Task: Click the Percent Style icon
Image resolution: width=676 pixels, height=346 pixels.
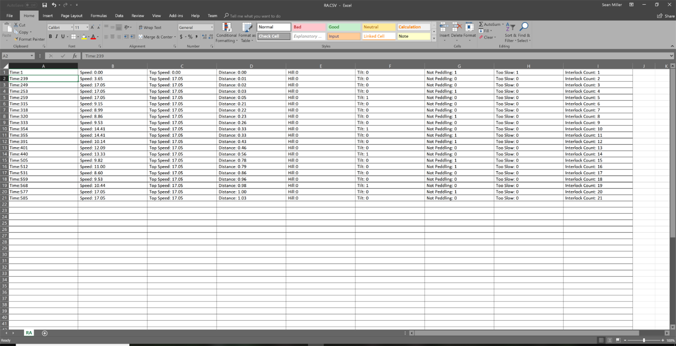Action: (190, 37)
